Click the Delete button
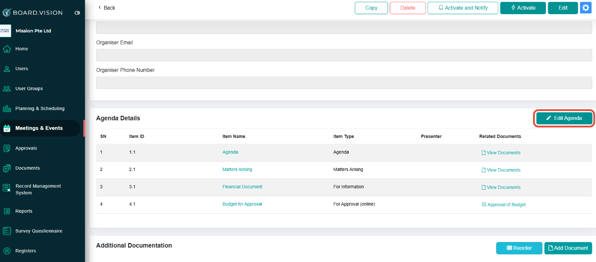This screenshot has width=596, height=262. click(408, 8)
